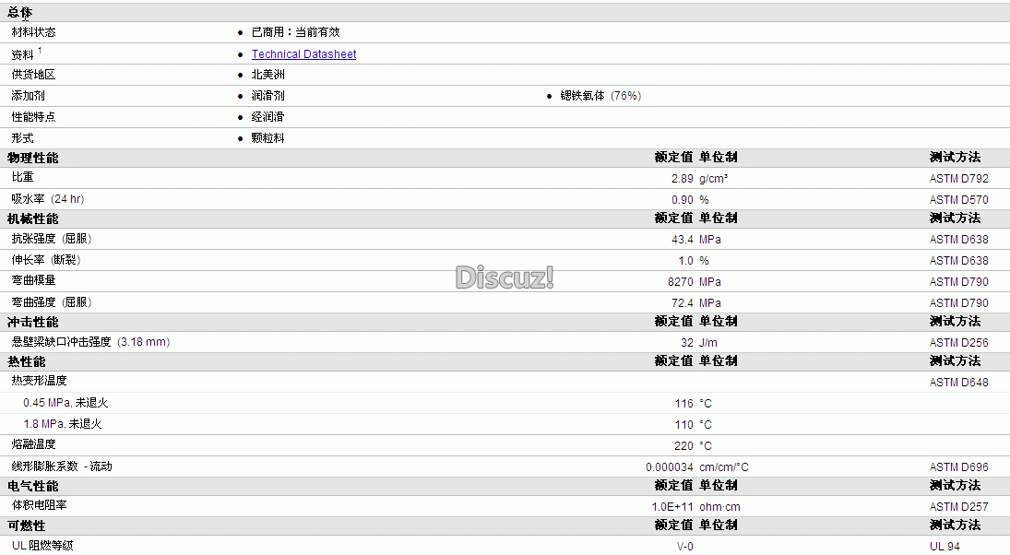Click the 颗粒料 value
Image resolution: width=1010 pixels, height=555 pixels.
click(x=268, y=138)
